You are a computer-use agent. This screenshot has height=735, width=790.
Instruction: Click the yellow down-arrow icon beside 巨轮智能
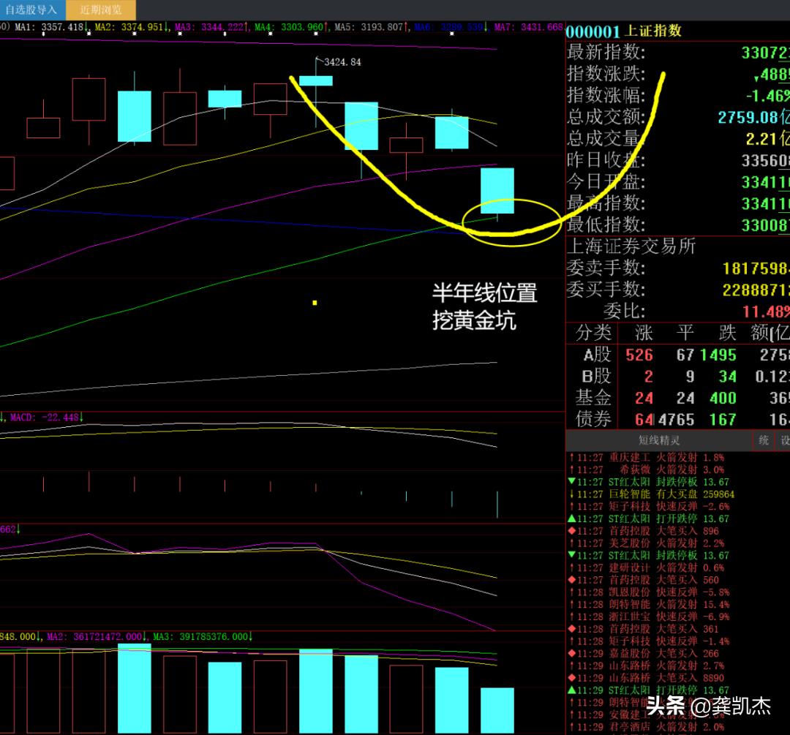point(571,494)
